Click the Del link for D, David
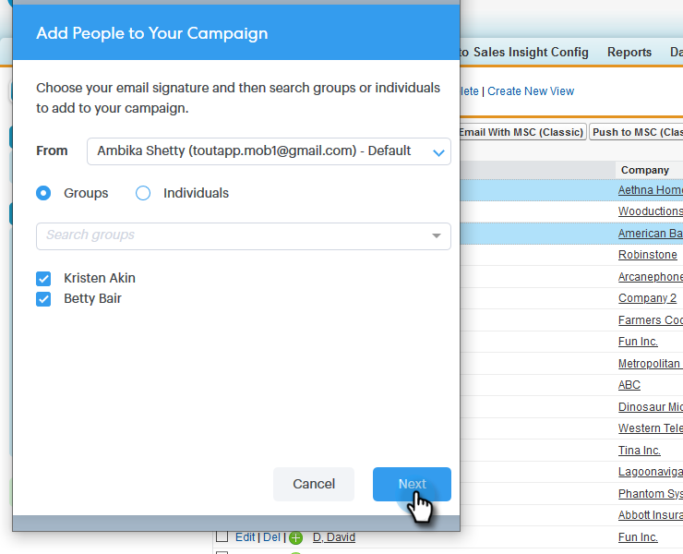 (x=271, y=537)
